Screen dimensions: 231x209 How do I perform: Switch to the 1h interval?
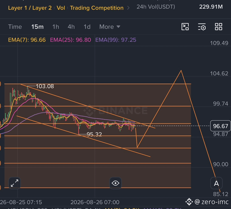(56, 27)
